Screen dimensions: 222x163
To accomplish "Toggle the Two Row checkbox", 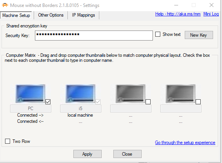I will tap(7, 141).
